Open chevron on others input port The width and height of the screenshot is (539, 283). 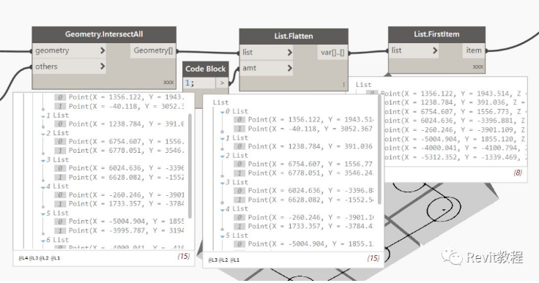pyautogui.click(x=103, y=66)
